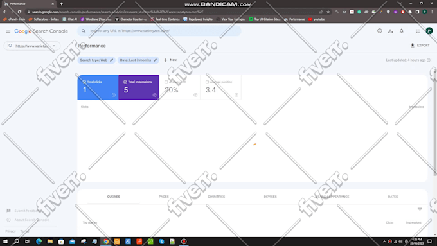Open the Google apps grid
The width and height of the screenshot is (437, 246).
[418, 31]
